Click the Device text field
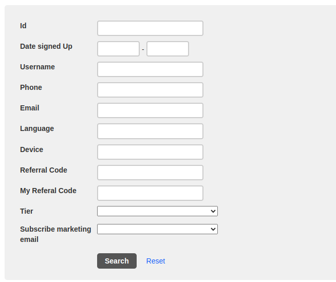 point(150,152)
